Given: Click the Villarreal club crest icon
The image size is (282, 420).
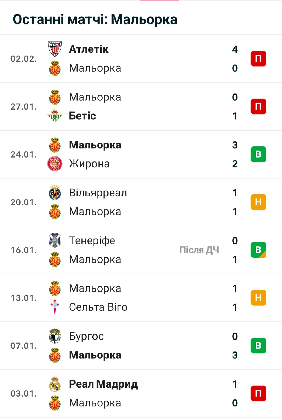Looking at the screenshot, I should click(55, 193).
